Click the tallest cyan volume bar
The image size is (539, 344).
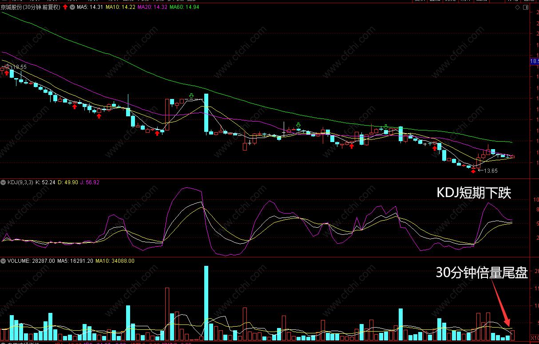206,303
